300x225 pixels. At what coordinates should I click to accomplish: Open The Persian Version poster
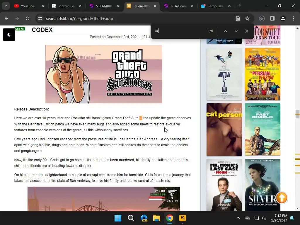click(x=262, y=74)
